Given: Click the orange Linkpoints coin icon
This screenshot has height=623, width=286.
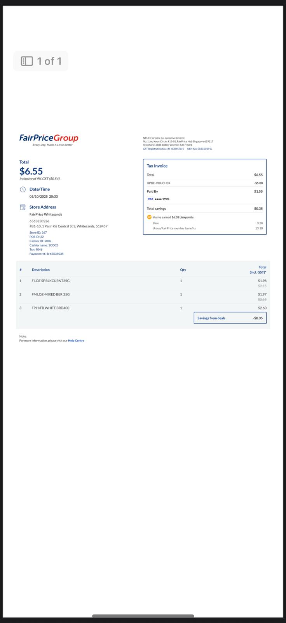Looking at the screenshot, I should [149, 217].
